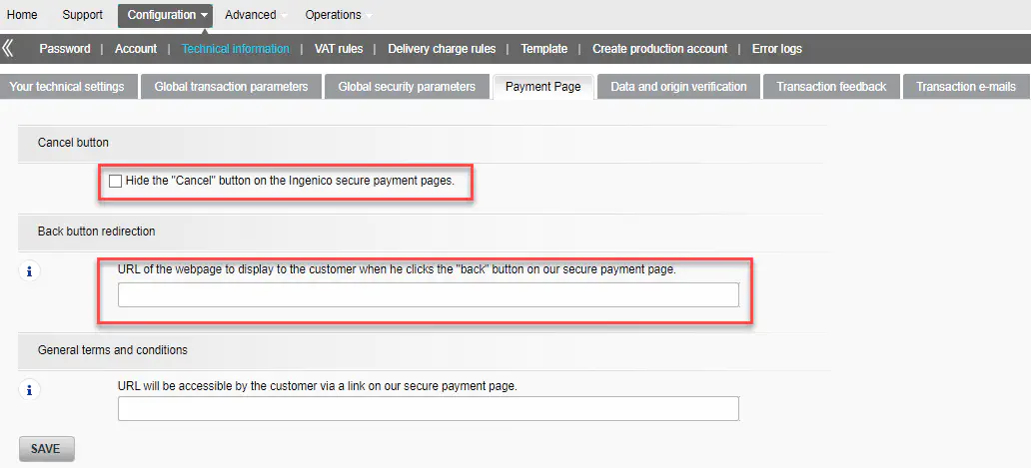This screenshot has width=1031, height=468.
Task: Select the Transaction feedback tab
Action: tap(831, 87)
